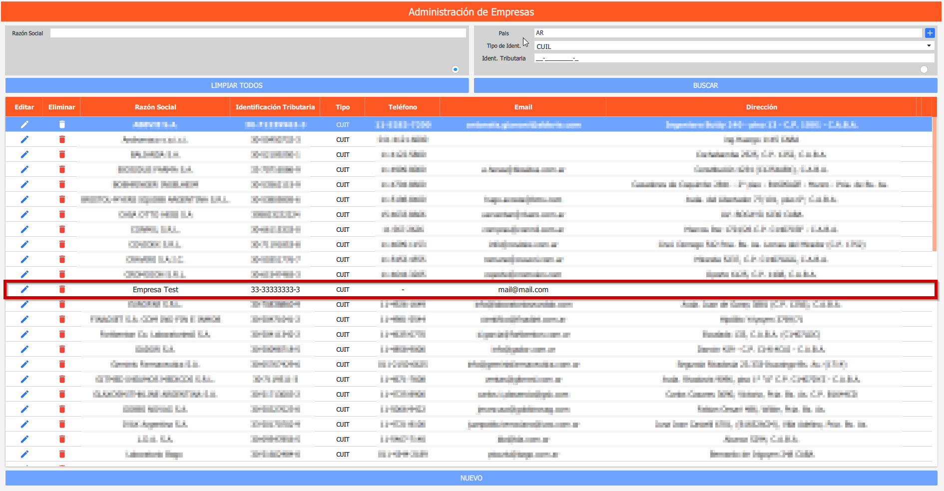Click trash icon in last full row
Image resolution: width=944 pixels, height=491 pixels.
click(62, 454)
